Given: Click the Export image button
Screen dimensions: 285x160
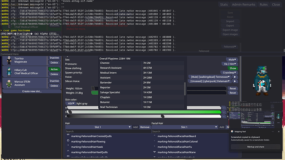Looking at the screenshot, I should (230, 30).
